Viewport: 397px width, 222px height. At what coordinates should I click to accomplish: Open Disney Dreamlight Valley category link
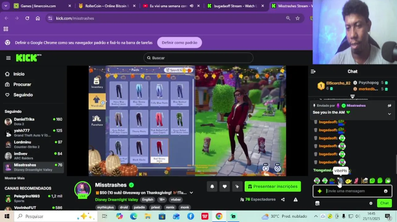(x=117, y=199)
